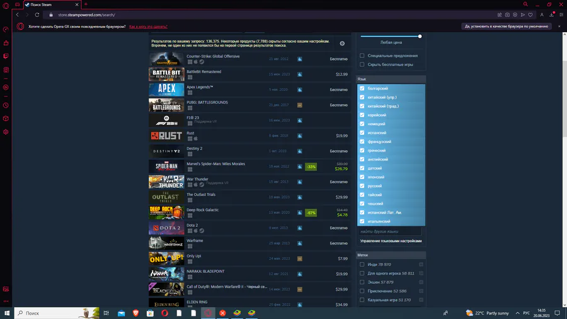The height and width of the screenshot is (319, 567).
Task: Open the sidebar wallpaper gallery icon
Action: [x=6, y=289]
